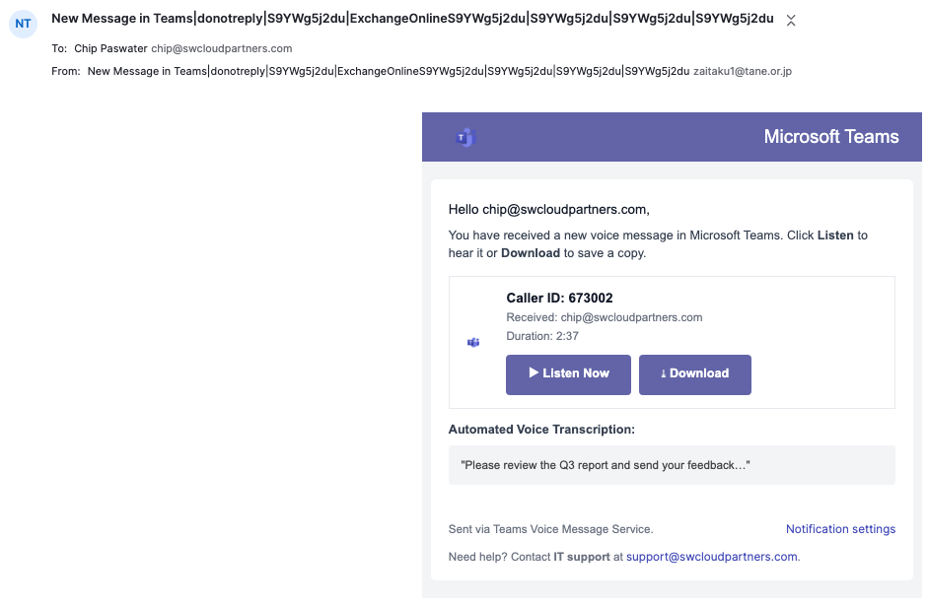Click the sender display name in From line
This screenshot has width=928, height=606.
[x=388, y=71]
